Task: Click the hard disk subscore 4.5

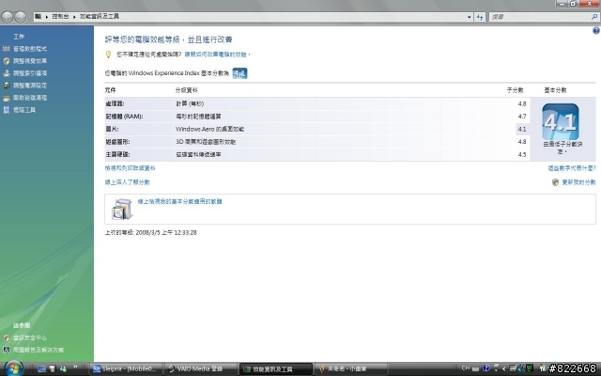Action: [522, 154]
